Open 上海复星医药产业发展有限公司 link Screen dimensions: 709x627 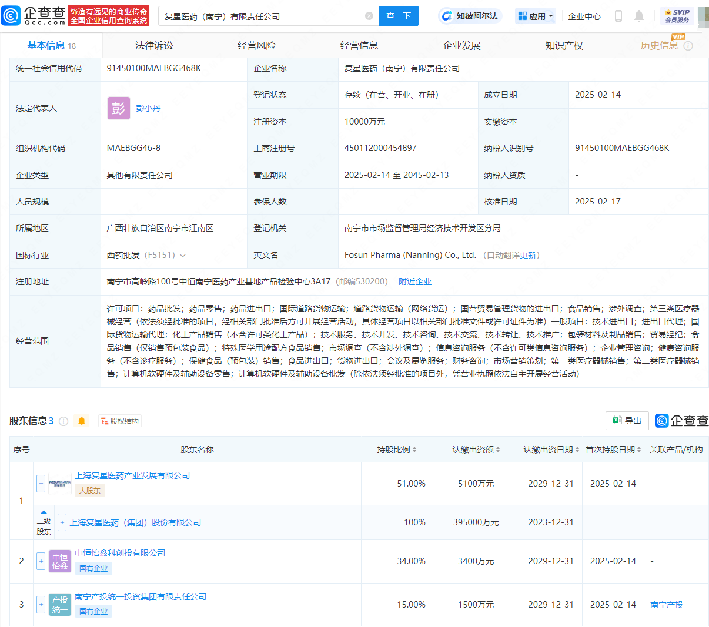[x=132, y=475]
